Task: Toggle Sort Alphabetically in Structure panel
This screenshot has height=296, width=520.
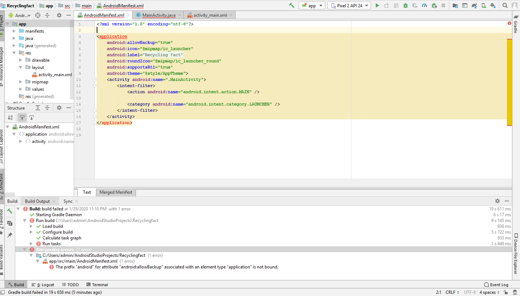Action: click(x=11, y=118)
